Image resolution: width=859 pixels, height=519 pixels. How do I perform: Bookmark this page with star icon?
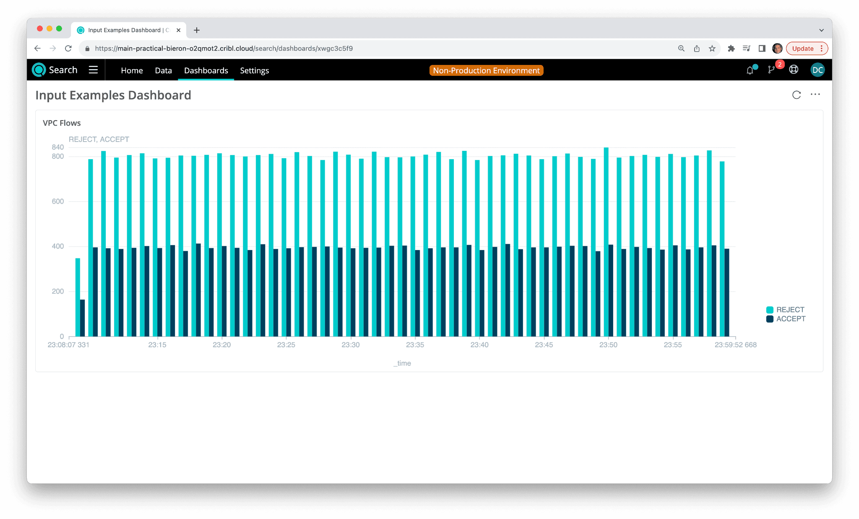pos(712,49)
